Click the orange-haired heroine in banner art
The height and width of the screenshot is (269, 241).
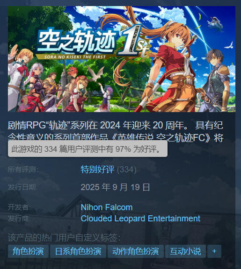click(x=172, y=69)
